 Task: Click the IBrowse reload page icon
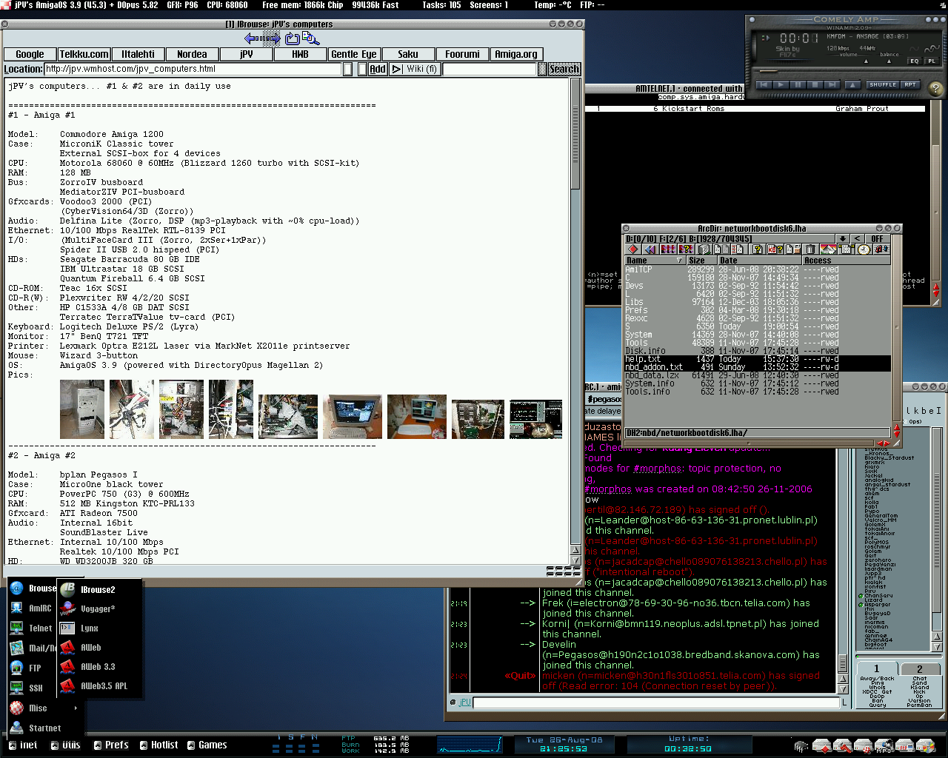coord(293,38)
